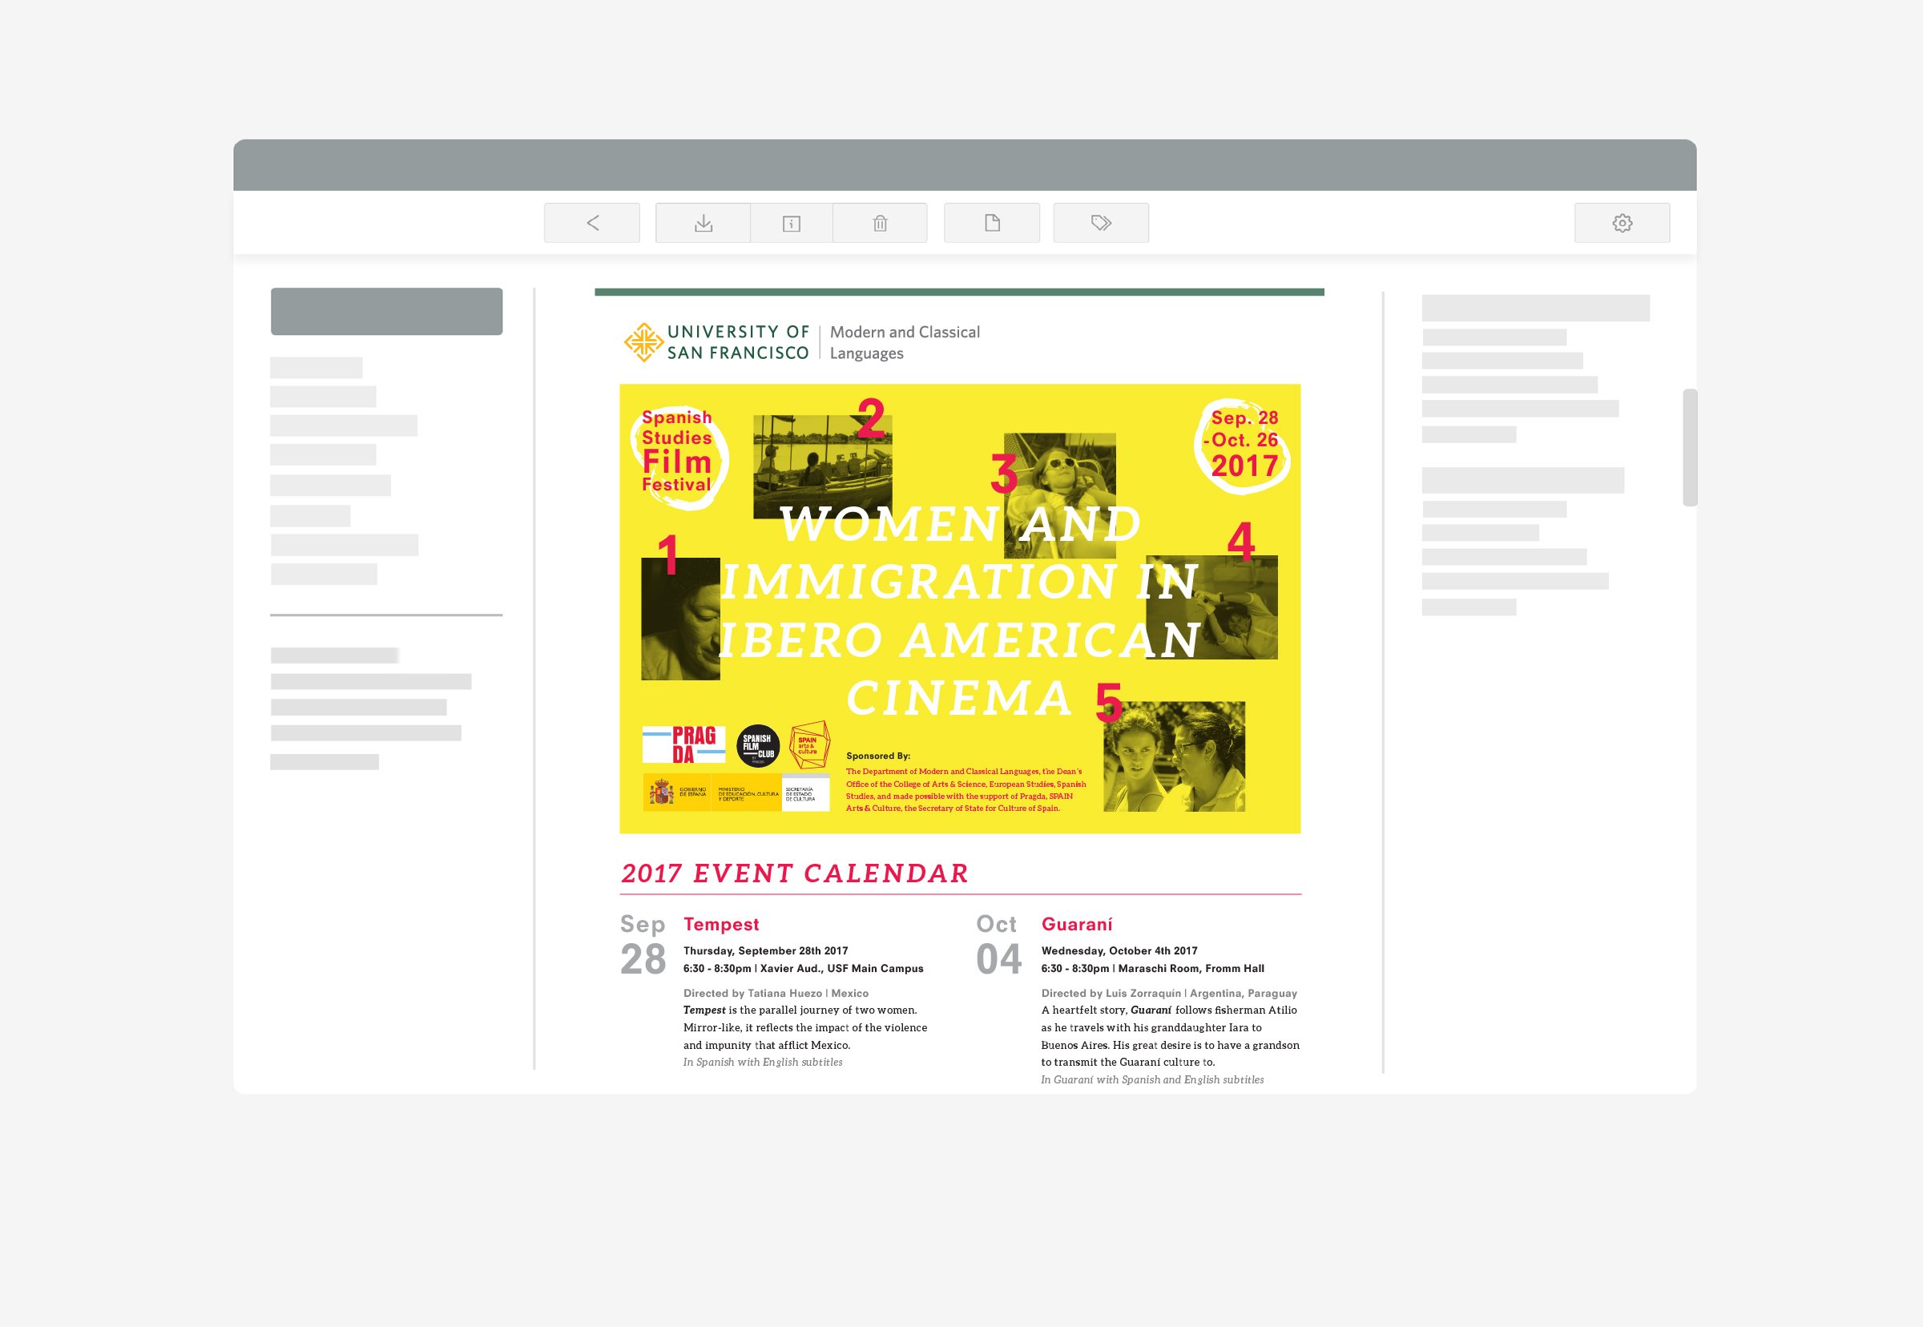Image resolution: width=1923 pixels, height=1327 pixels.
Task: Click film still photo number 5
Action: [x=1174, y=756]
